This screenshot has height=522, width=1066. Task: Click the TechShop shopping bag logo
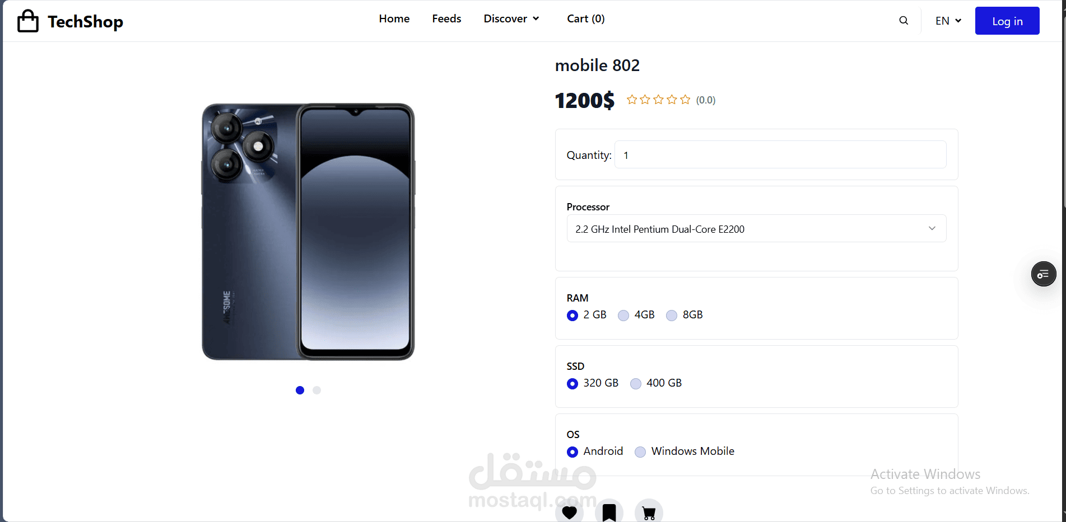[x=28, y=21]
